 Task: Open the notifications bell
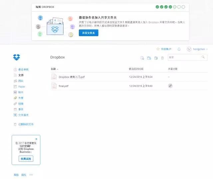tap(179, 49)
